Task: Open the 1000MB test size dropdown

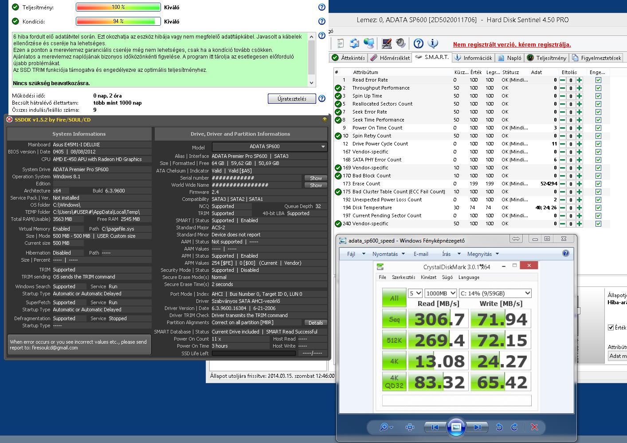Action: [x=440, y=293]
